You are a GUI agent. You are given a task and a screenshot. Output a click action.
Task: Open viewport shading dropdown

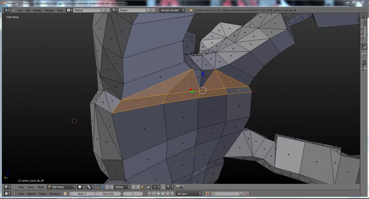pos(81,187)
